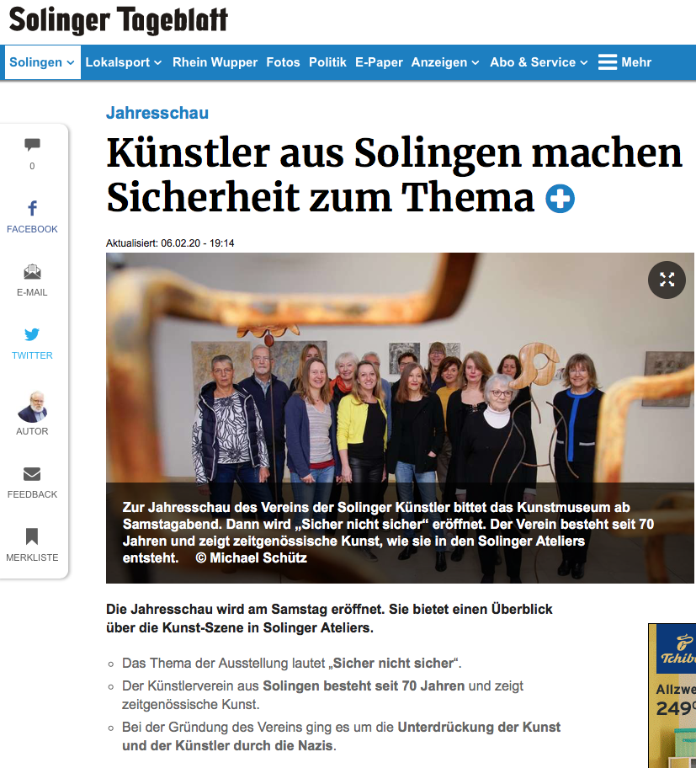
Task: Click the Feedback envelope icon
Action: [32, 474]
